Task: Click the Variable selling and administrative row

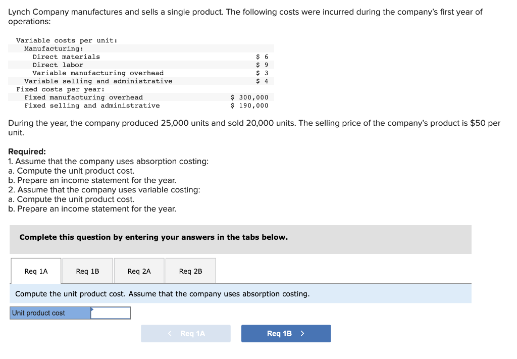Action: [x=98, y=81]
